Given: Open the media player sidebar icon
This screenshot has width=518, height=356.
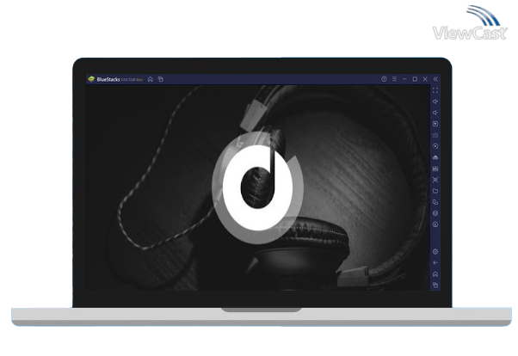Looking at the screenshot, I should tap(435, 124).
